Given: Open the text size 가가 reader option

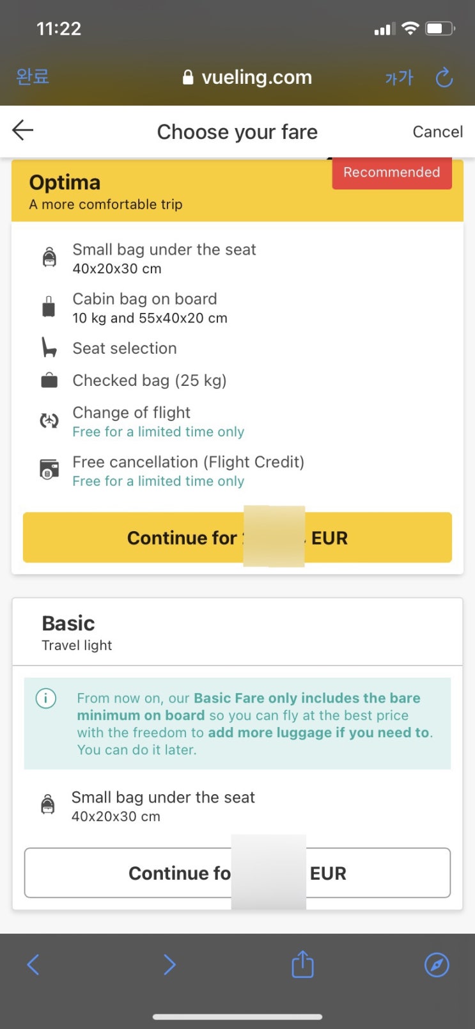Looking at the screenshot, I should tap(400, 78).
